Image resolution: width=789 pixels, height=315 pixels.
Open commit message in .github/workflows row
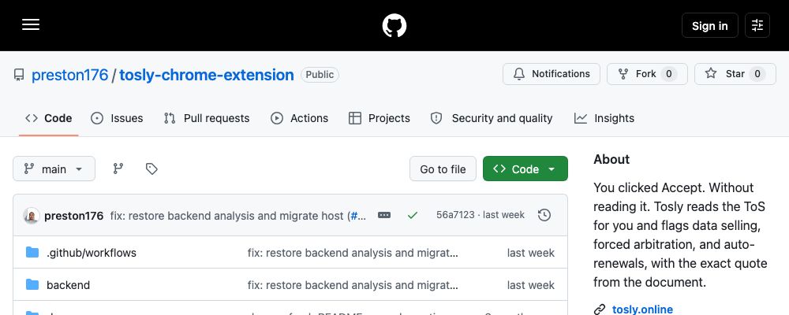(353, 253)
